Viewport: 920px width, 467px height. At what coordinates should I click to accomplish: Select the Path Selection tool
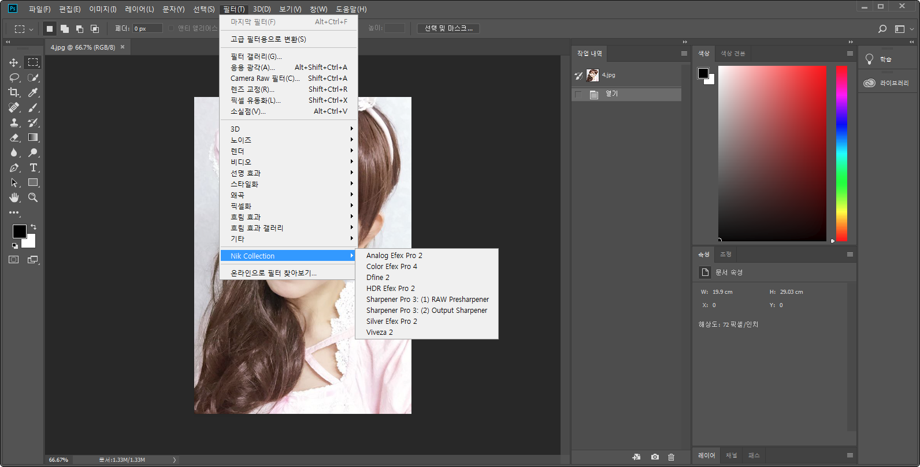click(14, 182)
